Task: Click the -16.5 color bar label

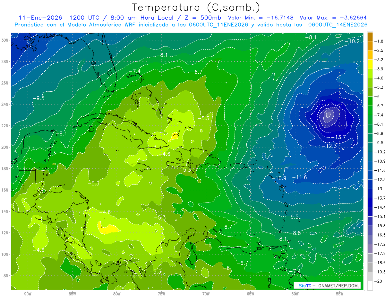Action: 380,235
